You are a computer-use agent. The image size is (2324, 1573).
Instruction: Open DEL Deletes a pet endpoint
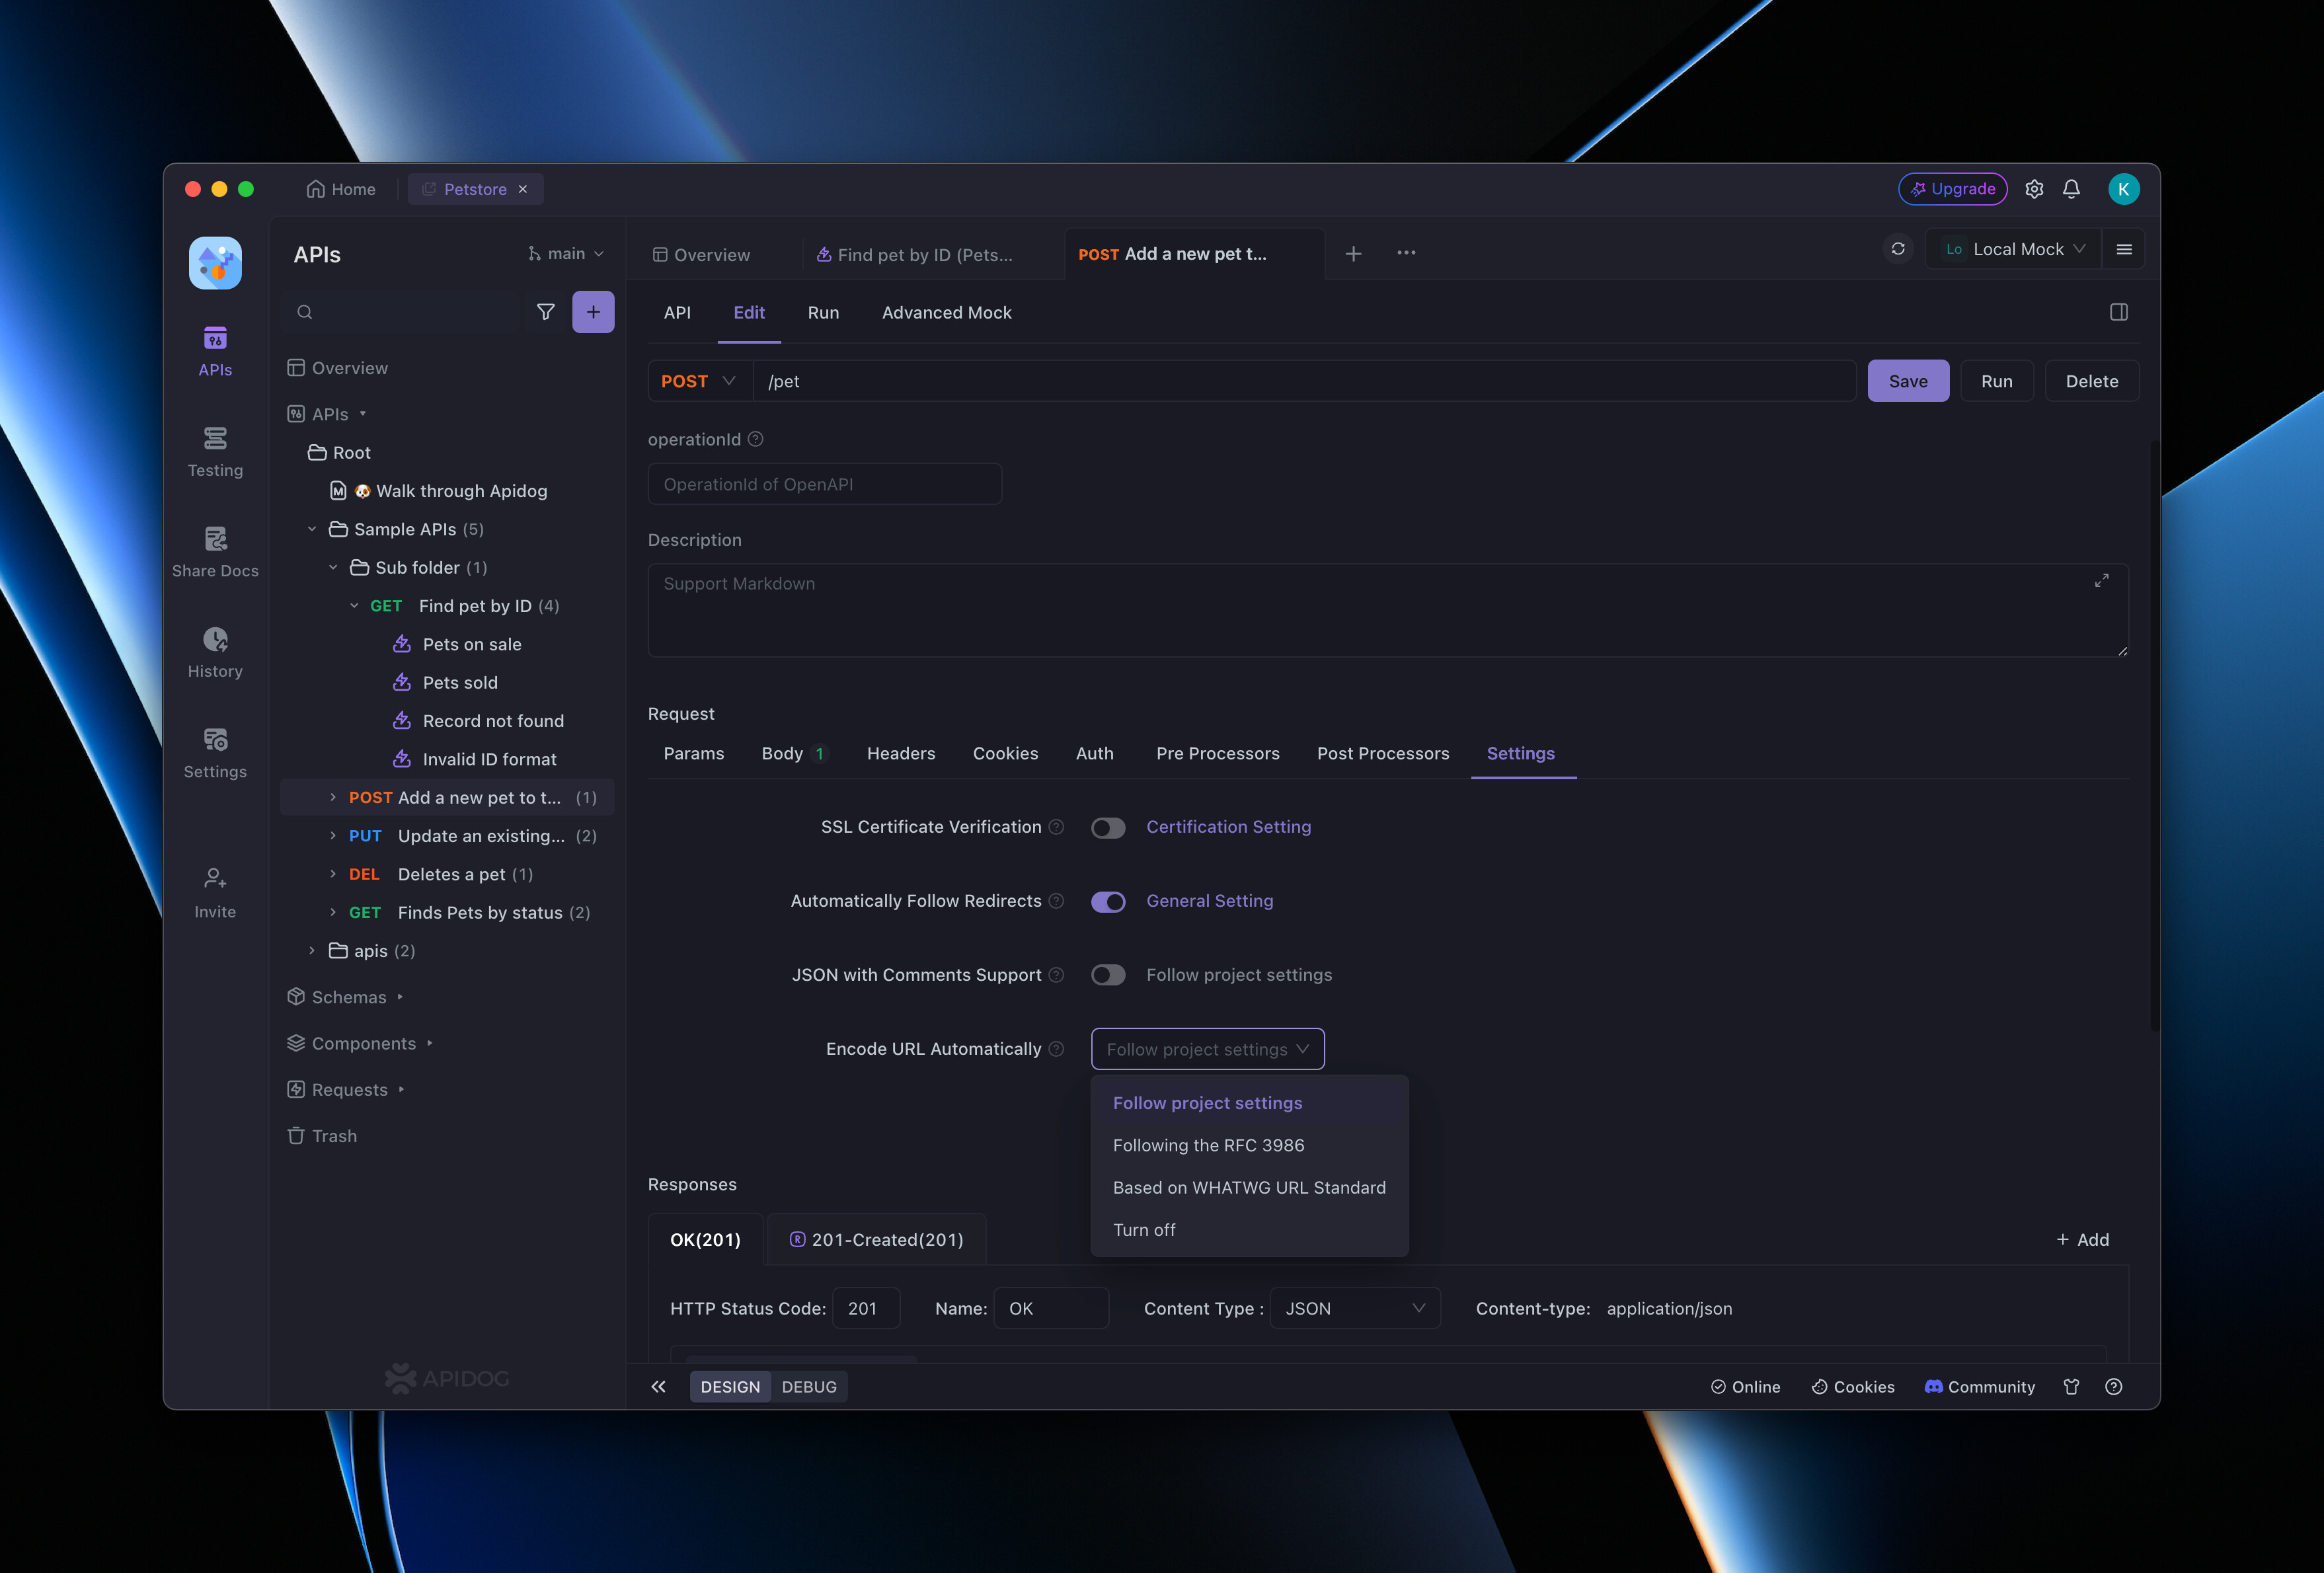click(448, 875)
